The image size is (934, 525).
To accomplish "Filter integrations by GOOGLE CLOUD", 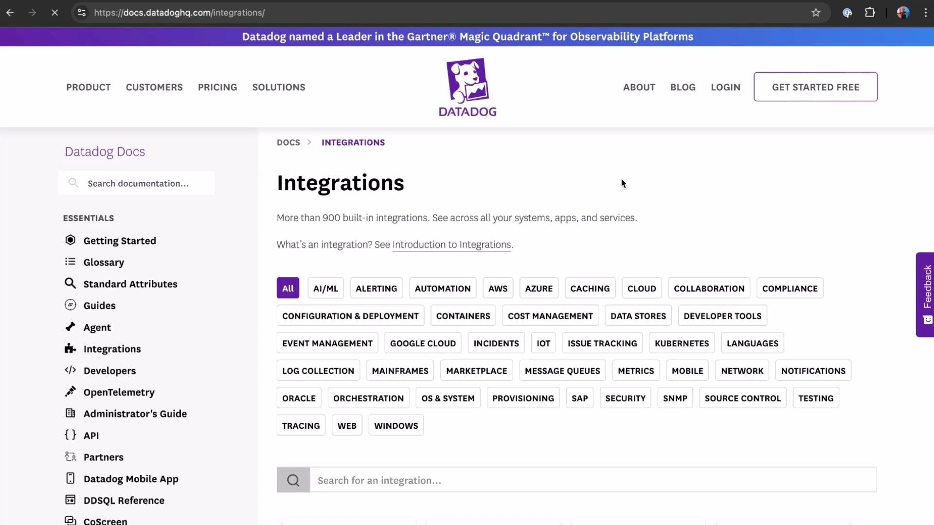I will [x=423, y=343].
